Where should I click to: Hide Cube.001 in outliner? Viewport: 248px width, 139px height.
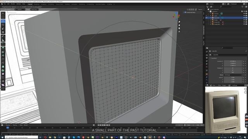click(244, 18)
